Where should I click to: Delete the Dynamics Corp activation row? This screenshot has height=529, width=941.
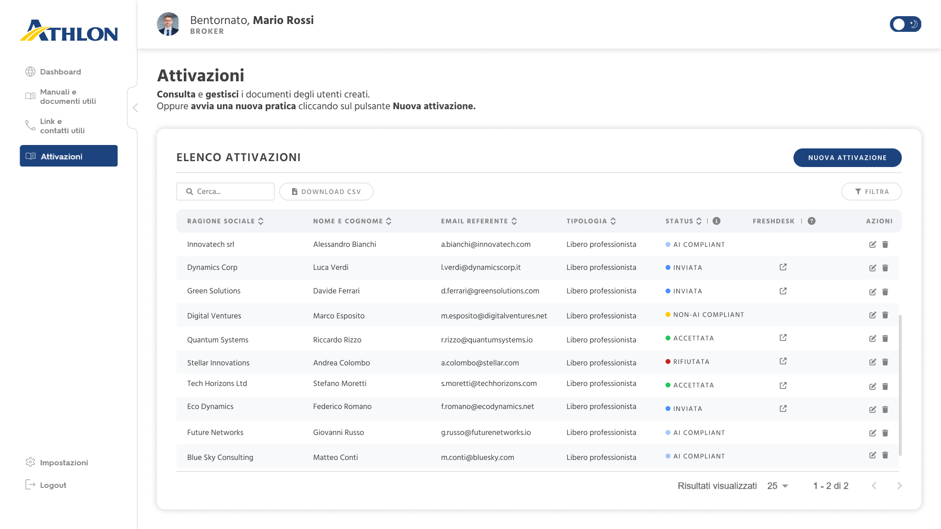[885, 268]
